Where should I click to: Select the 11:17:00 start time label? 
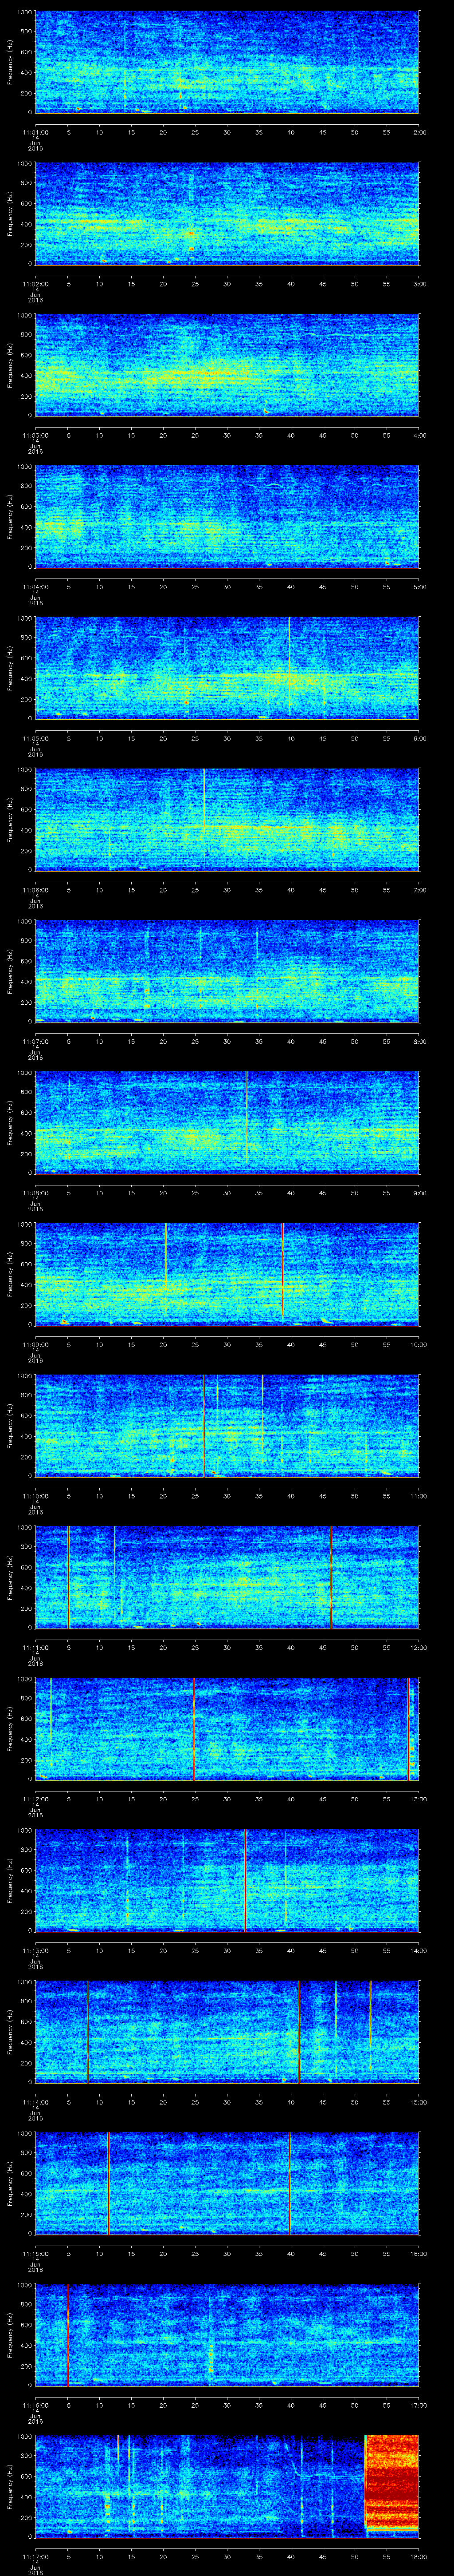(36, 2556)
